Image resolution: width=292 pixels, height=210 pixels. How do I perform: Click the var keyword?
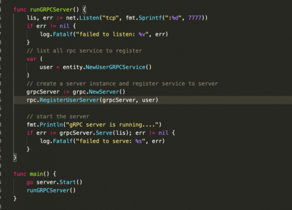coord(31,59)
